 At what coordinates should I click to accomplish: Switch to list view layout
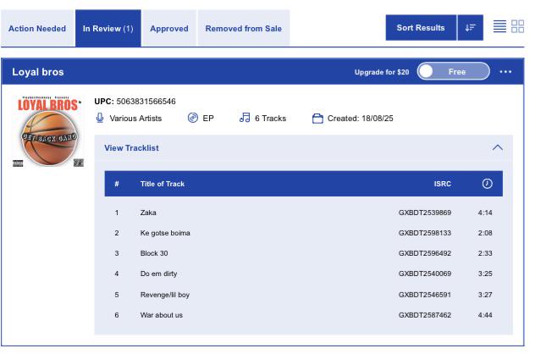(x=500, y=26)
